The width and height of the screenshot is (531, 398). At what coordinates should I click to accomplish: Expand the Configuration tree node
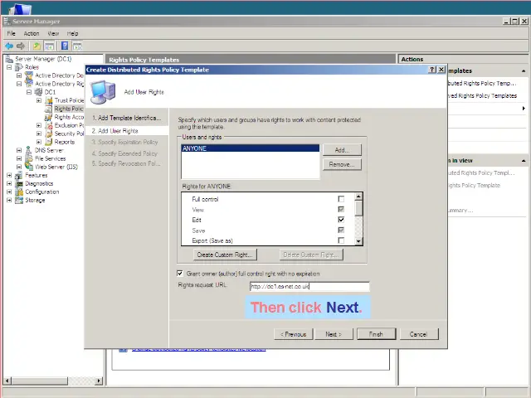[9, 192]
